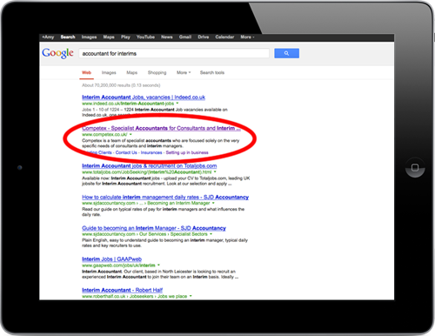The height and width of the screenshot is (336, 435).
Task: Open Gmail in the top bar
Action: (185, 37)
